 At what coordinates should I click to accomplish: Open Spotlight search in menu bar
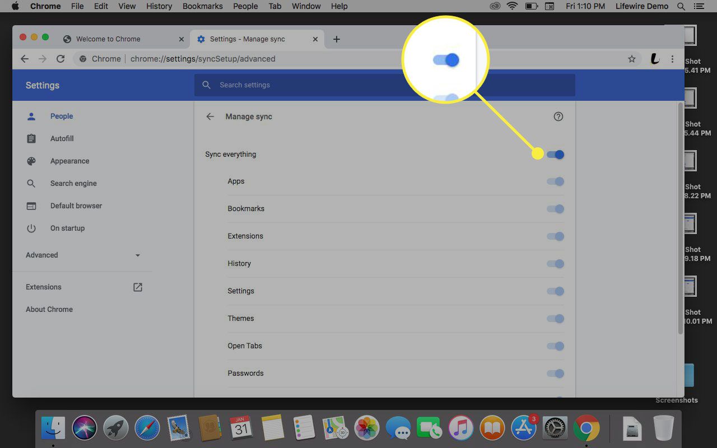click(x=681, y=6)
